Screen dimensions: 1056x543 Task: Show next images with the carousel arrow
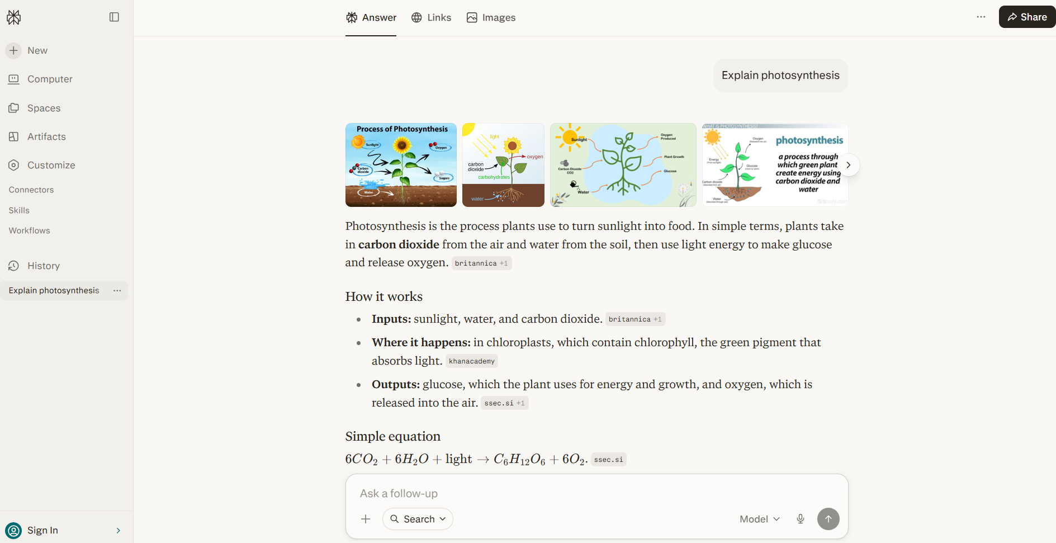[x=849, y=165]
